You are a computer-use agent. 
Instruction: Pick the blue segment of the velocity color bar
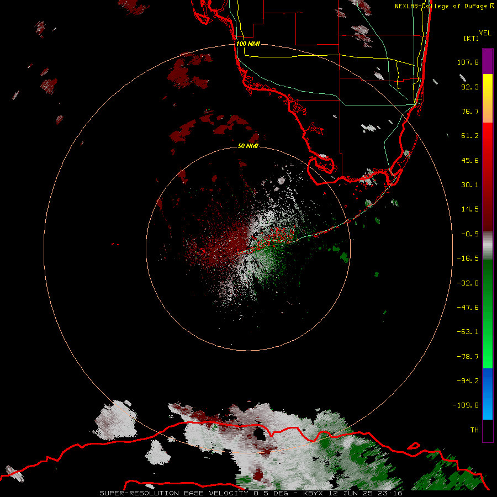pos(488,394)
